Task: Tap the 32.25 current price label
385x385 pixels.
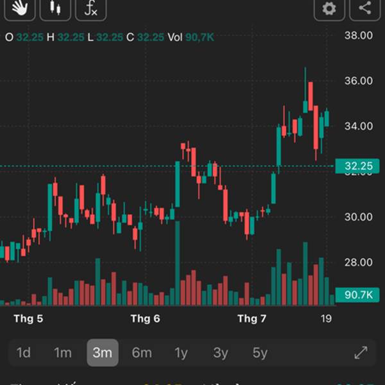Action: pyautogui.click(x=357, y=166)
